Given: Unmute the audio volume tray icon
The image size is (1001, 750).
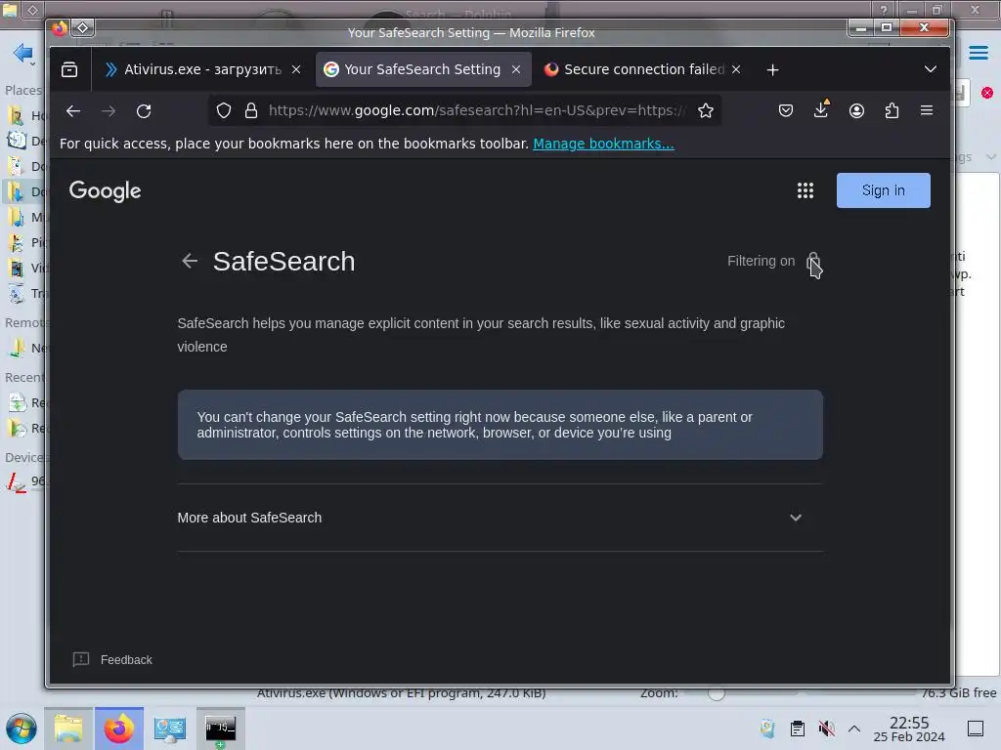Looking at the screenshot, I should 826,729.
